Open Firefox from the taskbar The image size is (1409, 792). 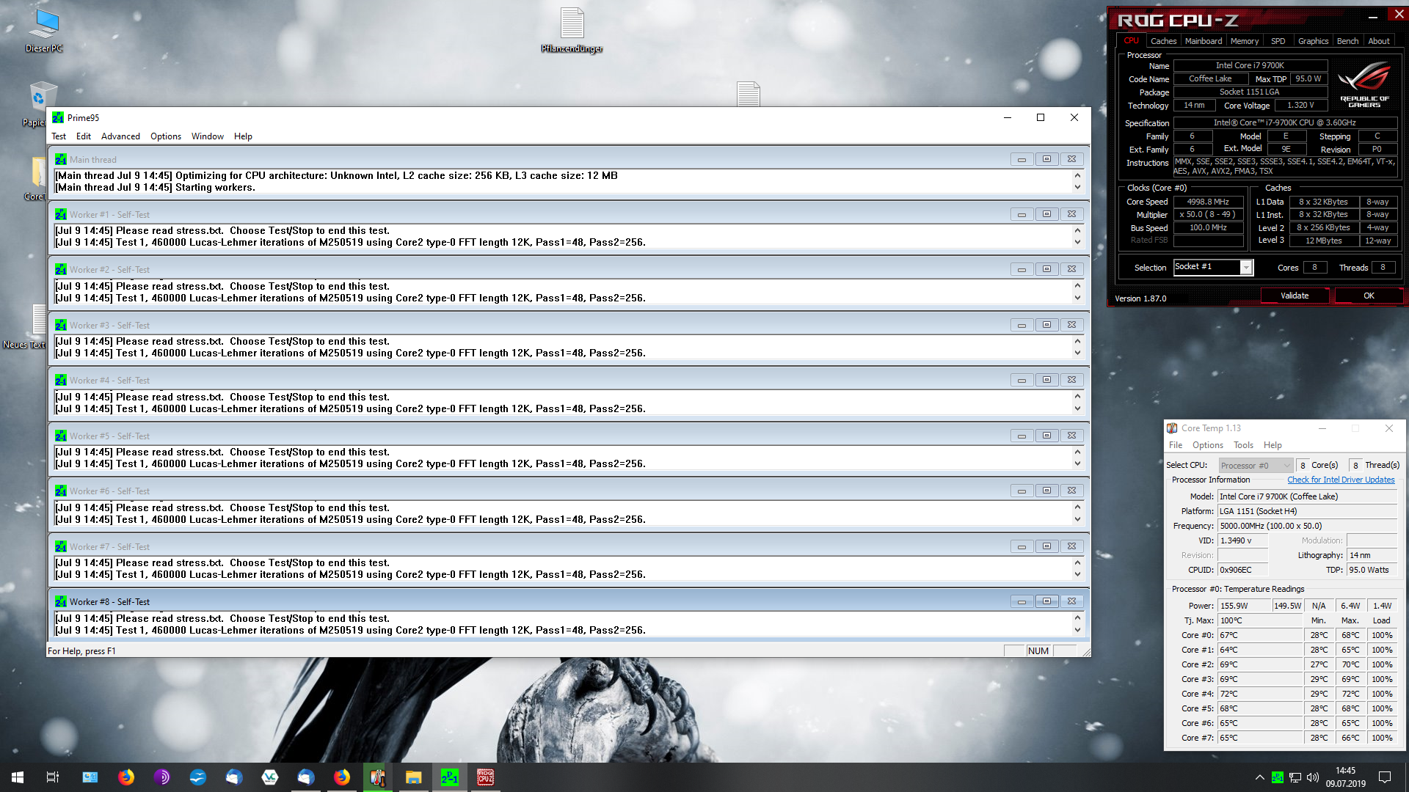point(126,777)
